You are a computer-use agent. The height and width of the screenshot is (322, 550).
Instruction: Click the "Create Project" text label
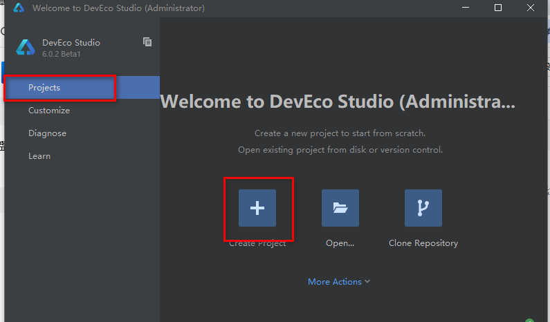[x=257, y=243]
